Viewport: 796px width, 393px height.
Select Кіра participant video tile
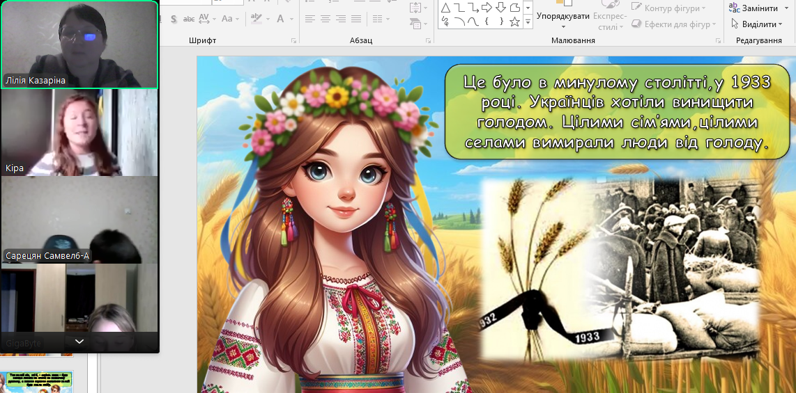(x=79, y=133)
